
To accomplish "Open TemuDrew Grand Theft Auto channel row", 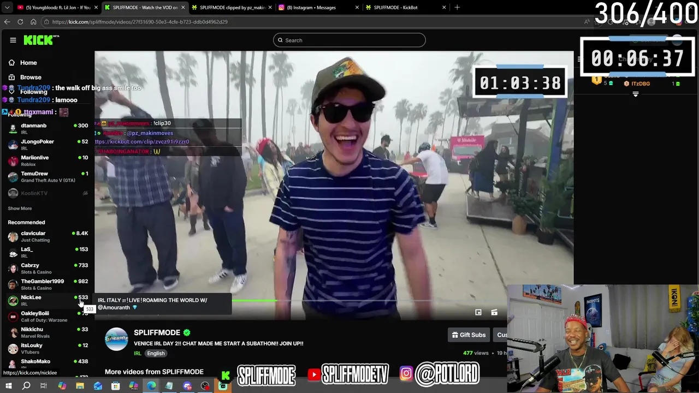I will pos(48,177).
